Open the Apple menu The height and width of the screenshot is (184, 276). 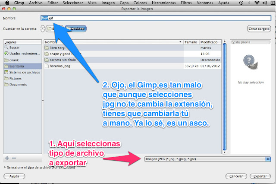coord(7,3)
